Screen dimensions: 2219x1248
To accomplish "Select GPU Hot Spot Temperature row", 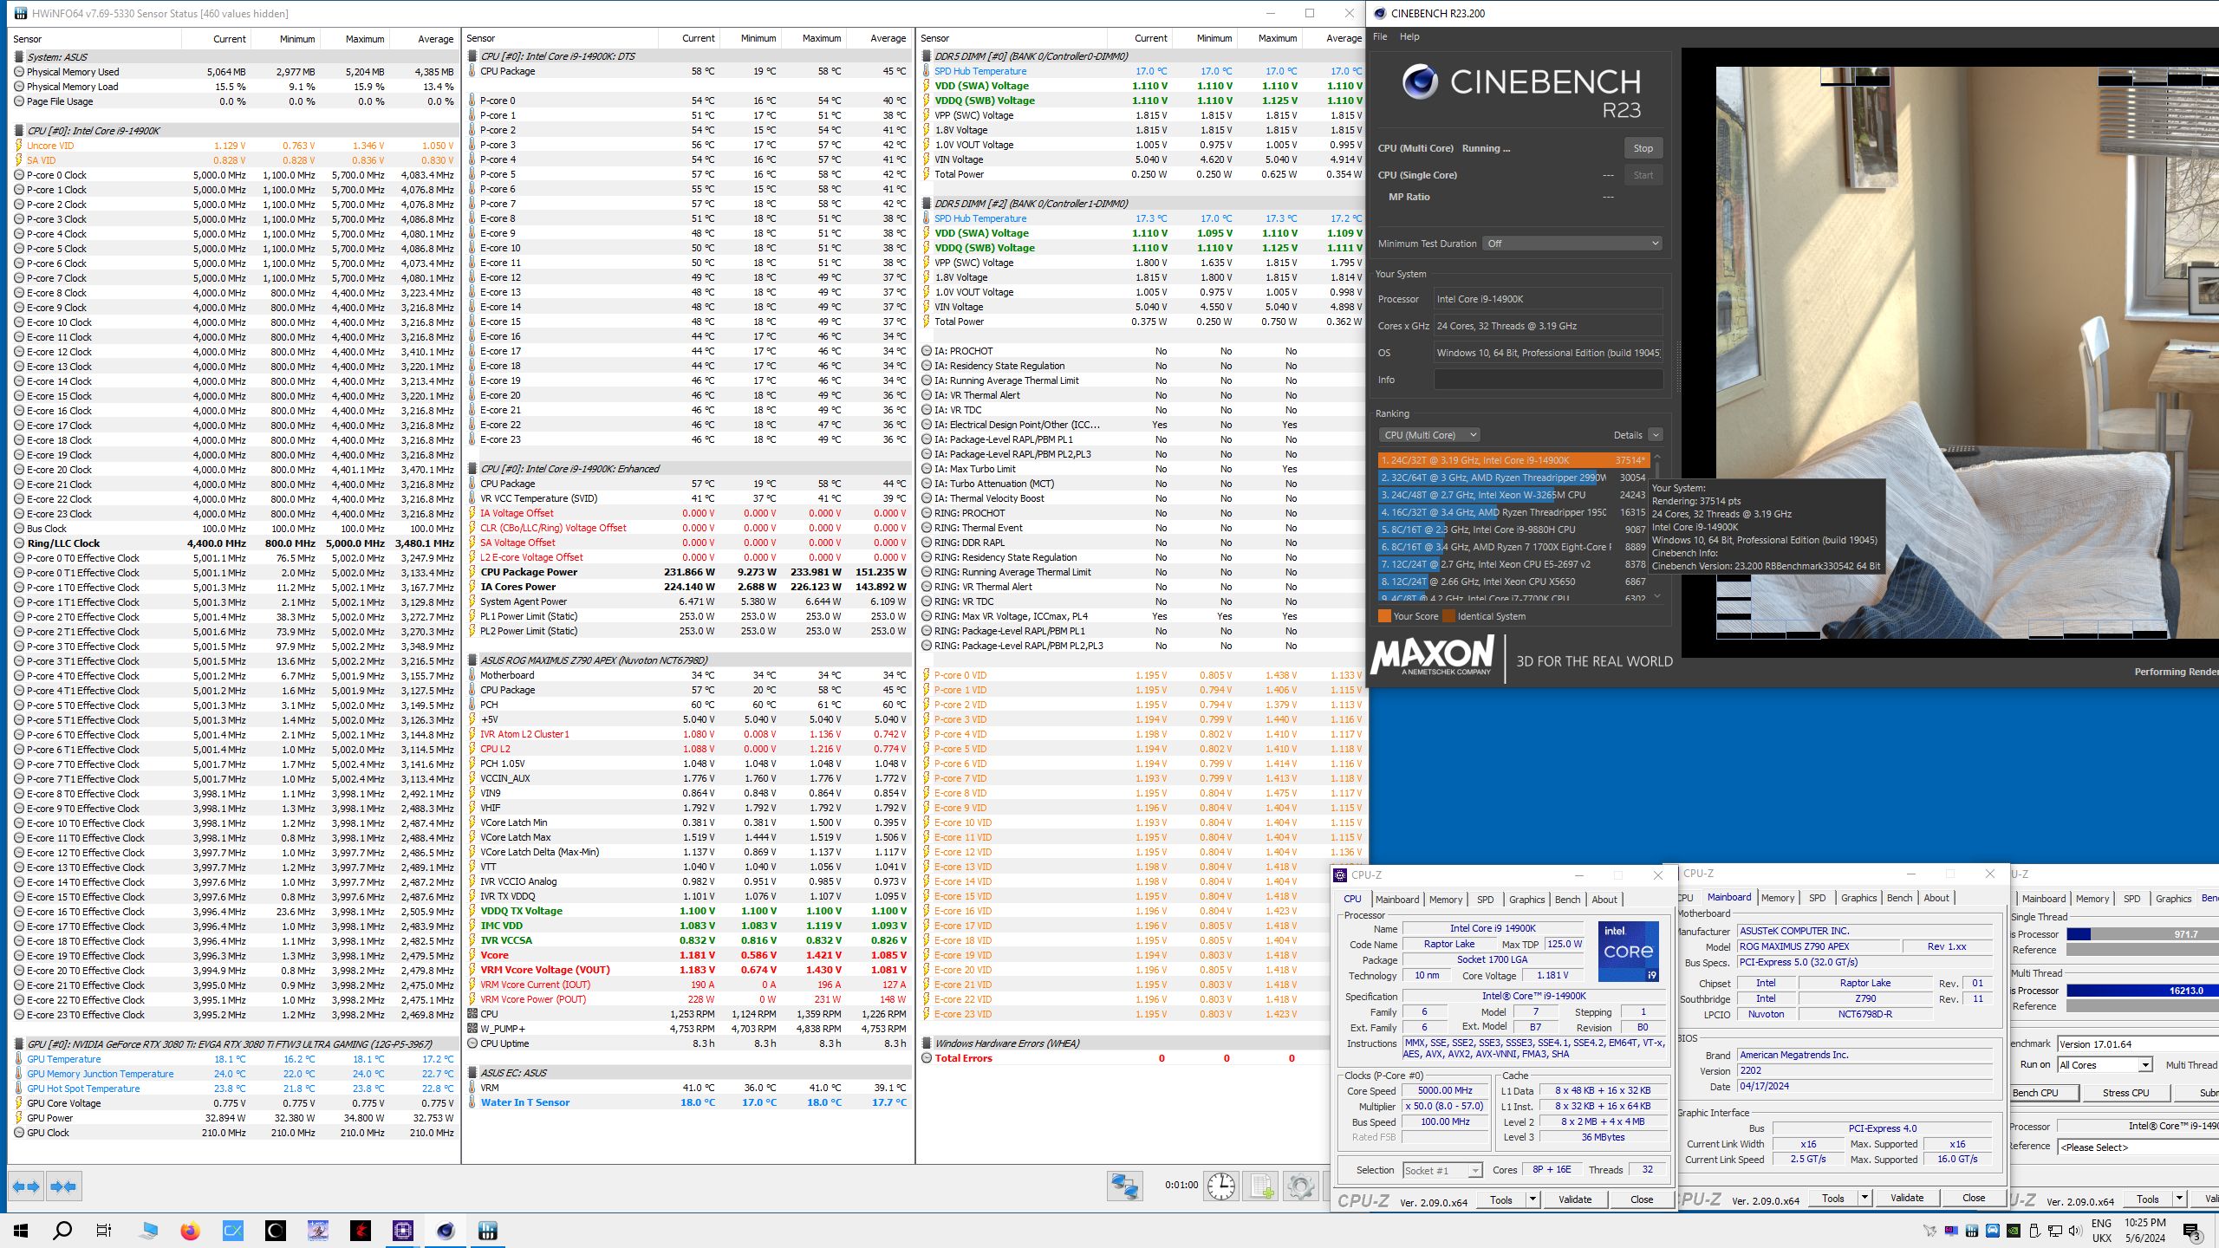I will pyautogui.click(x=235, y=1089).
